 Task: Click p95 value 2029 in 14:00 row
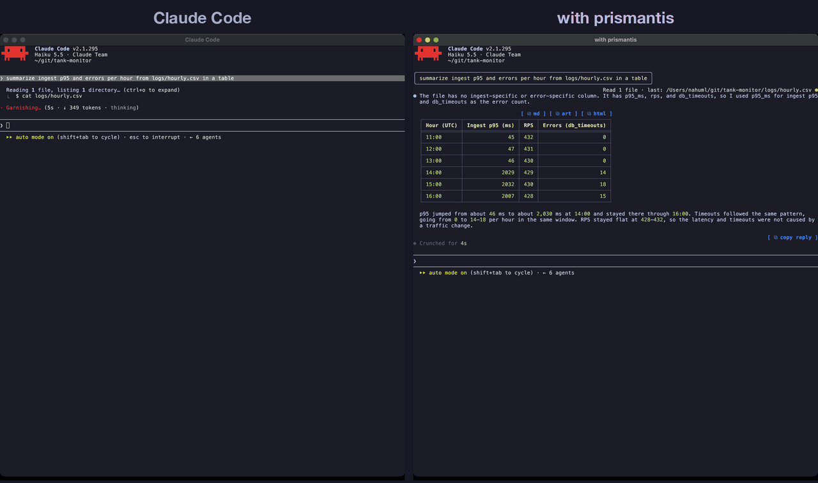(507, 172)
